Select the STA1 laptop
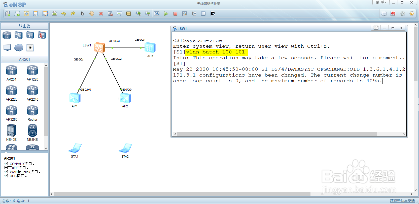Viewport: 419px width, 204px height. pos(75,148)
